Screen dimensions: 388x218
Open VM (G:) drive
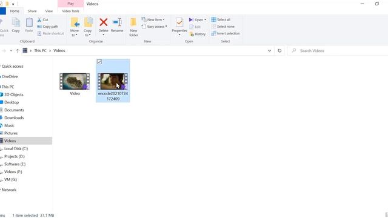coord(10,180)
